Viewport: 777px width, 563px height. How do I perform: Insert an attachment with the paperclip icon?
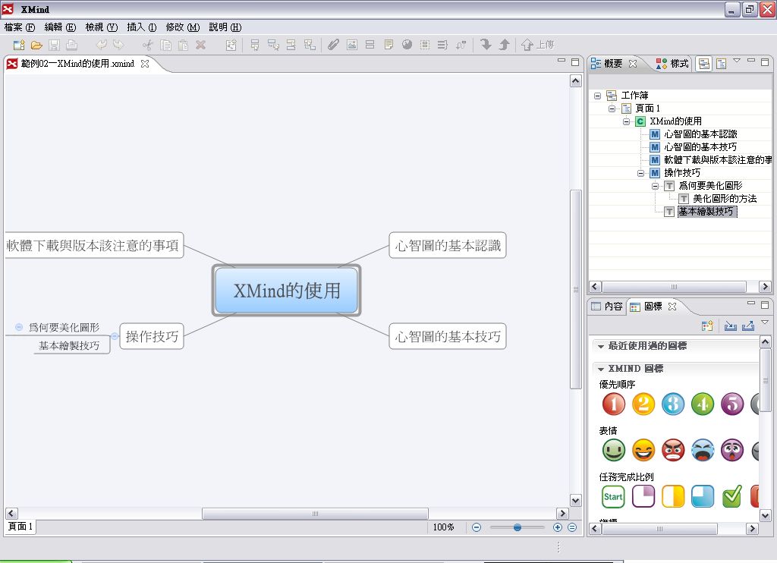click(334, 45)
